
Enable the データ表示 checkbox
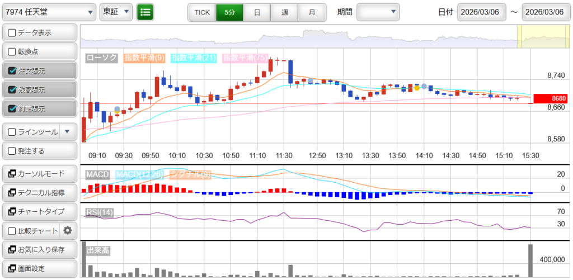click(12, 33)
